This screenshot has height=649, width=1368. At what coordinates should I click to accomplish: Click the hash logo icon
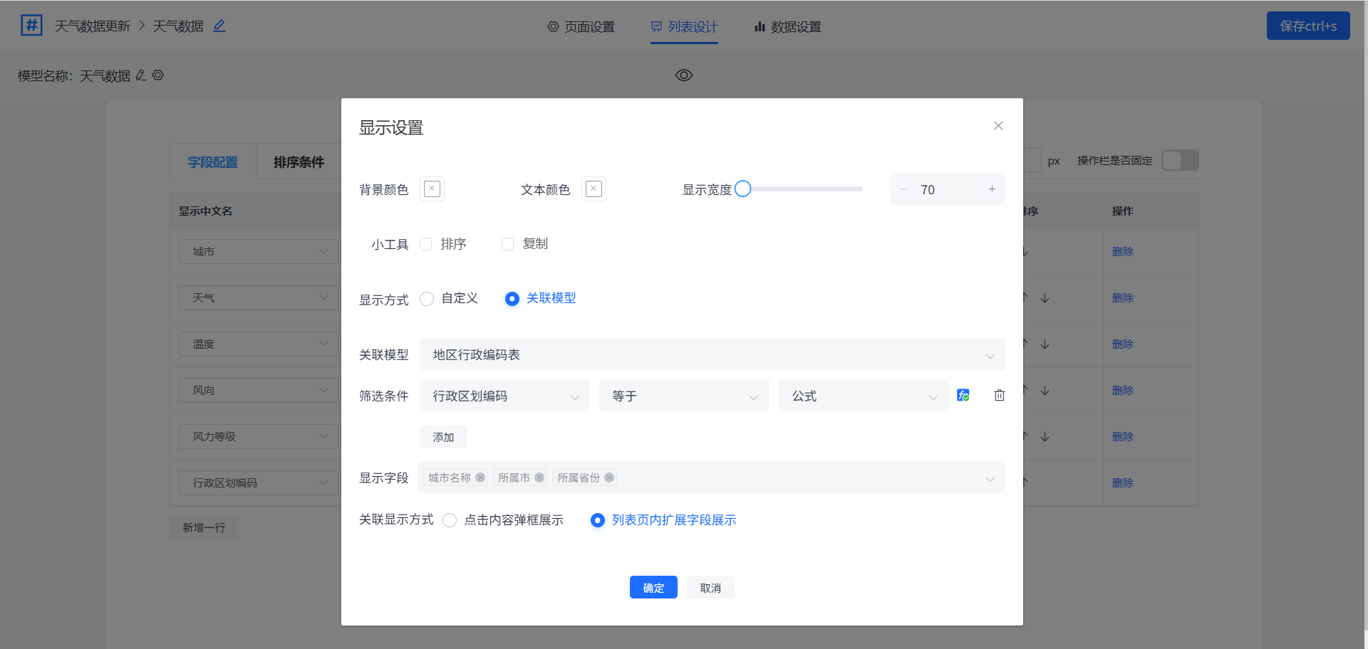point(31,26)
